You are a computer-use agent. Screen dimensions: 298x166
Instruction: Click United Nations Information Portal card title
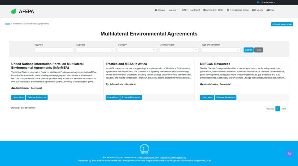tap(47, 66)
